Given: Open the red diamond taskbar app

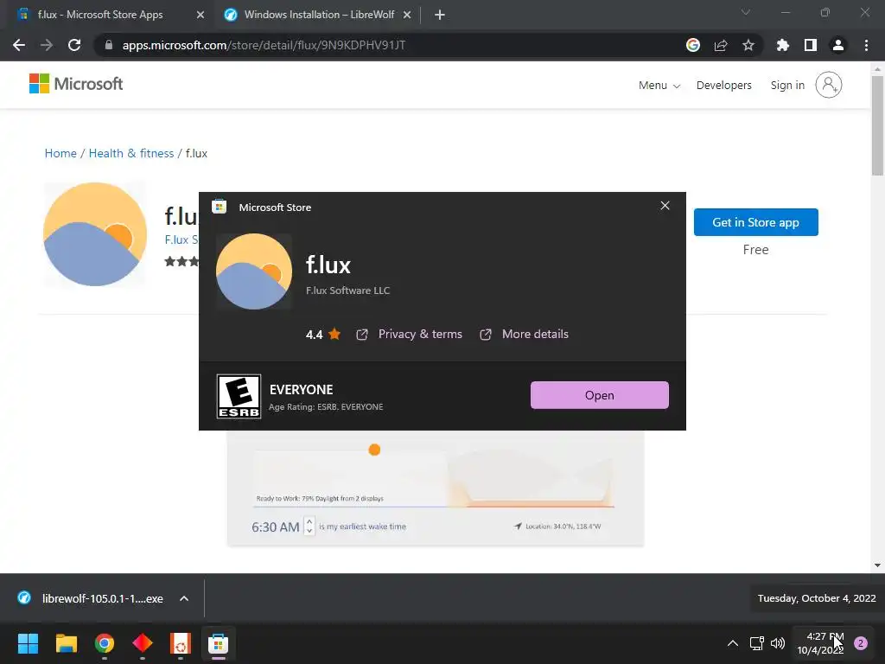Looking at the screenshot, I should 143,643.
